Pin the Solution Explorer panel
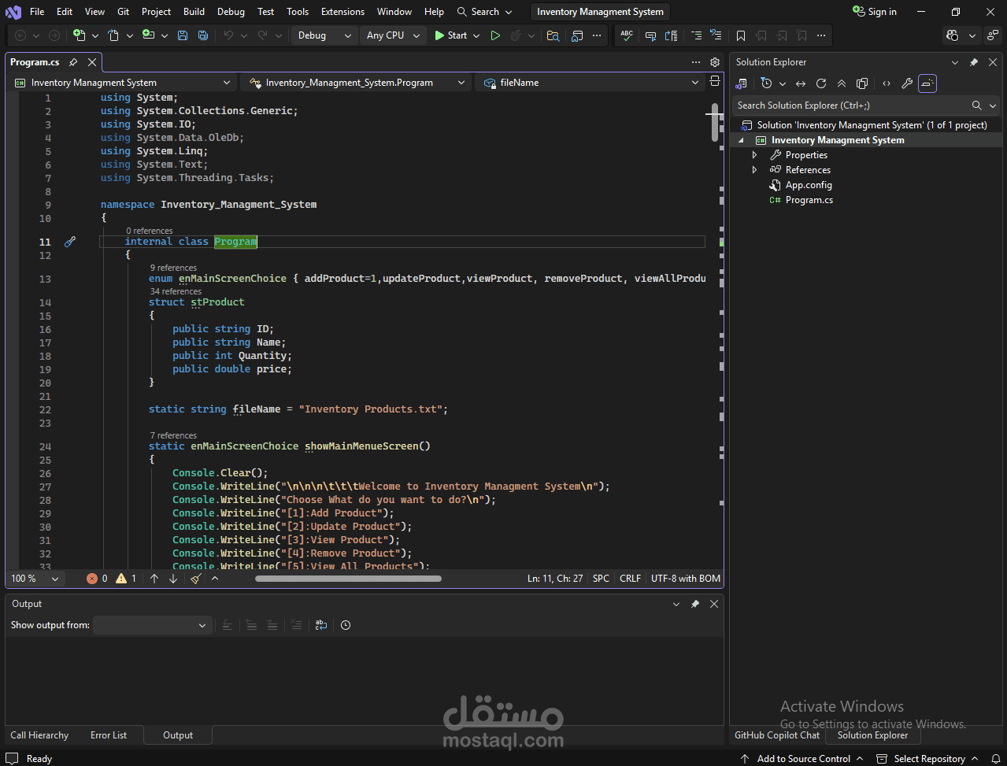This screenshot has height=766, width=1007. pos(974,61)
